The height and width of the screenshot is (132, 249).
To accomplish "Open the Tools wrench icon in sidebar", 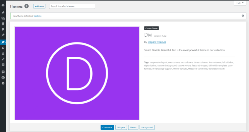I will pyautogui.click(x=3, y=59).
